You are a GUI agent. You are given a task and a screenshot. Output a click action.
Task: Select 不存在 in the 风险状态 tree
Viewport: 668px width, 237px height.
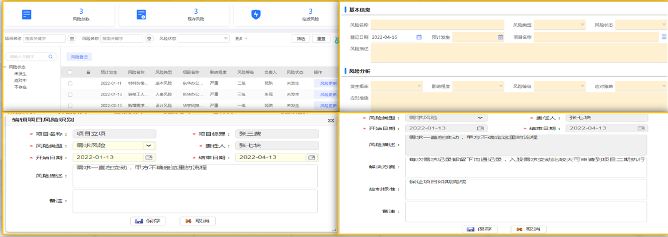point(21,87)
